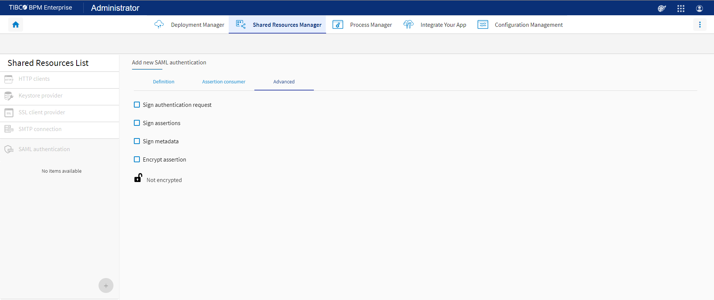This screenshot has width=714, height=300.
Task: Enable Sign assertions checkbox
Action: [x=137, y=123]
